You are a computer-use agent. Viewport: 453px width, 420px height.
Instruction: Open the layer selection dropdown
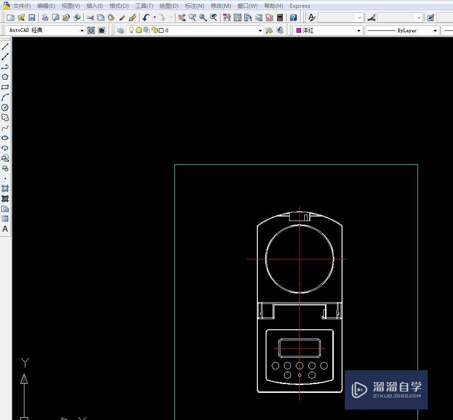pos(260,30)
